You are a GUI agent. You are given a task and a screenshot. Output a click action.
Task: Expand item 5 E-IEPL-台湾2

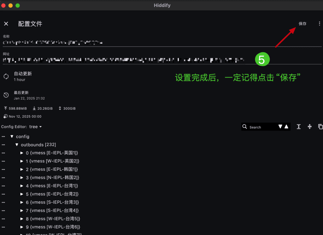(x=22, y=194)
